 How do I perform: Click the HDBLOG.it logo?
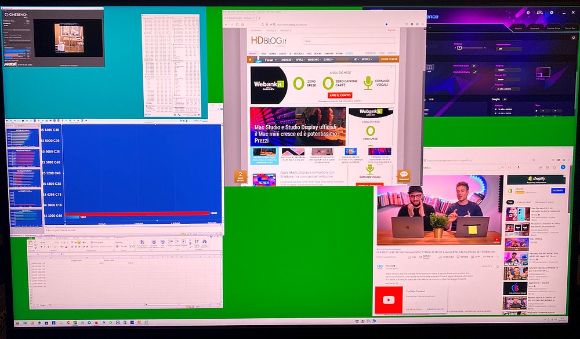coord(269,41)
